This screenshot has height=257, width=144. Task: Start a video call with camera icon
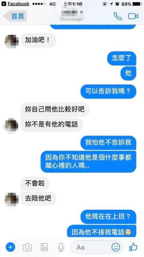tap(133, 16)
